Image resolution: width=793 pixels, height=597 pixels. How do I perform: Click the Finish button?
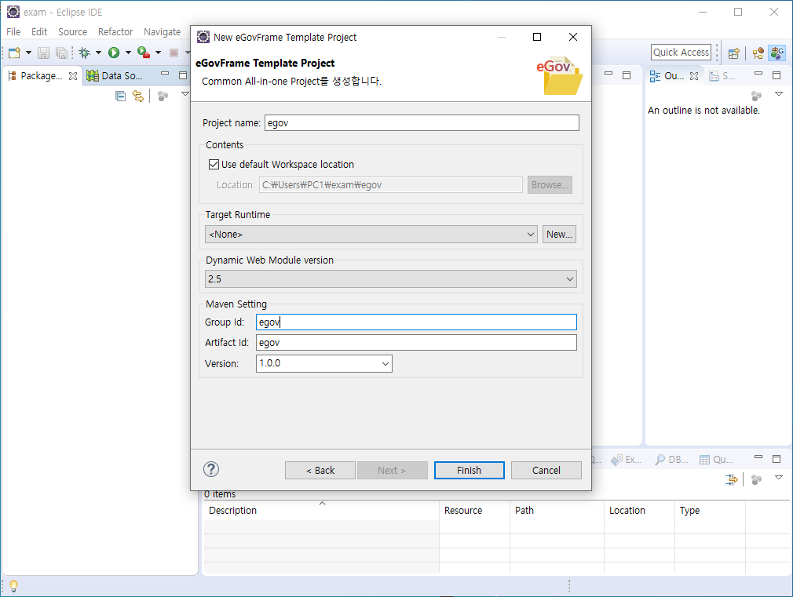coord(469,470)
